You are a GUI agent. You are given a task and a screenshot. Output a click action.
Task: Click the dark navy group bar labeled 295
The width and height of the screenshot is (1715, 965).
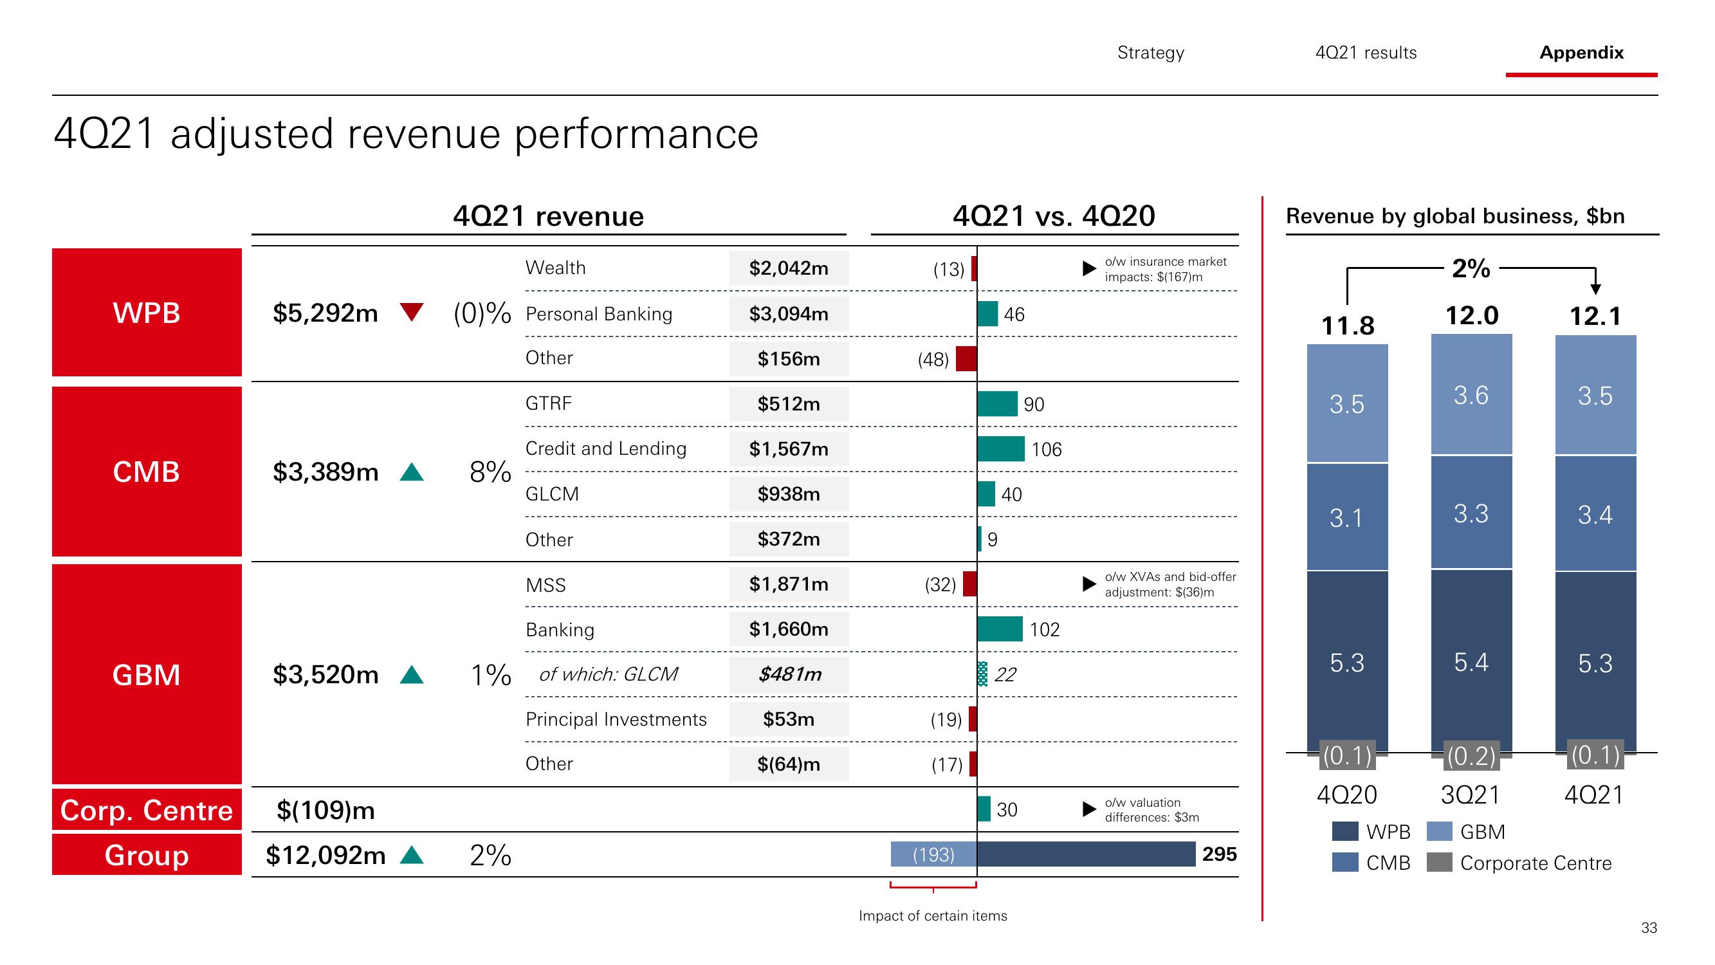[x=1087, y=854]
